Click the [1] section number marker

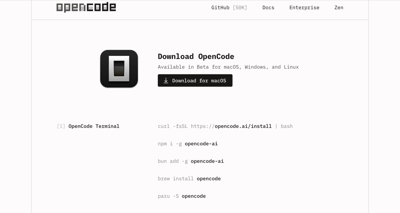tap(61, 126)
